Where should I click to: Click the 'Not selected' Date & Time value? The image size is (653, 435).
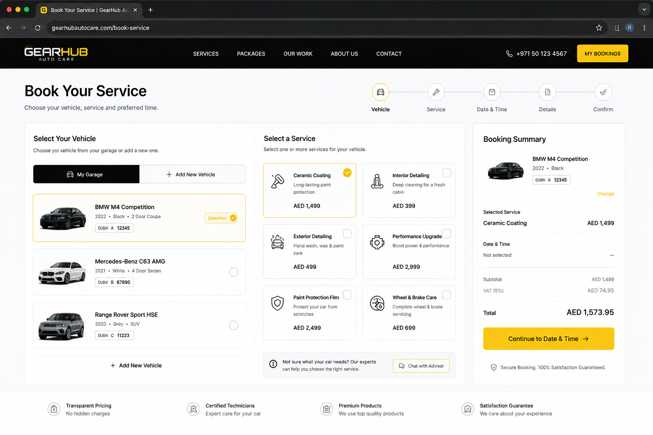[x=497, y=255]
